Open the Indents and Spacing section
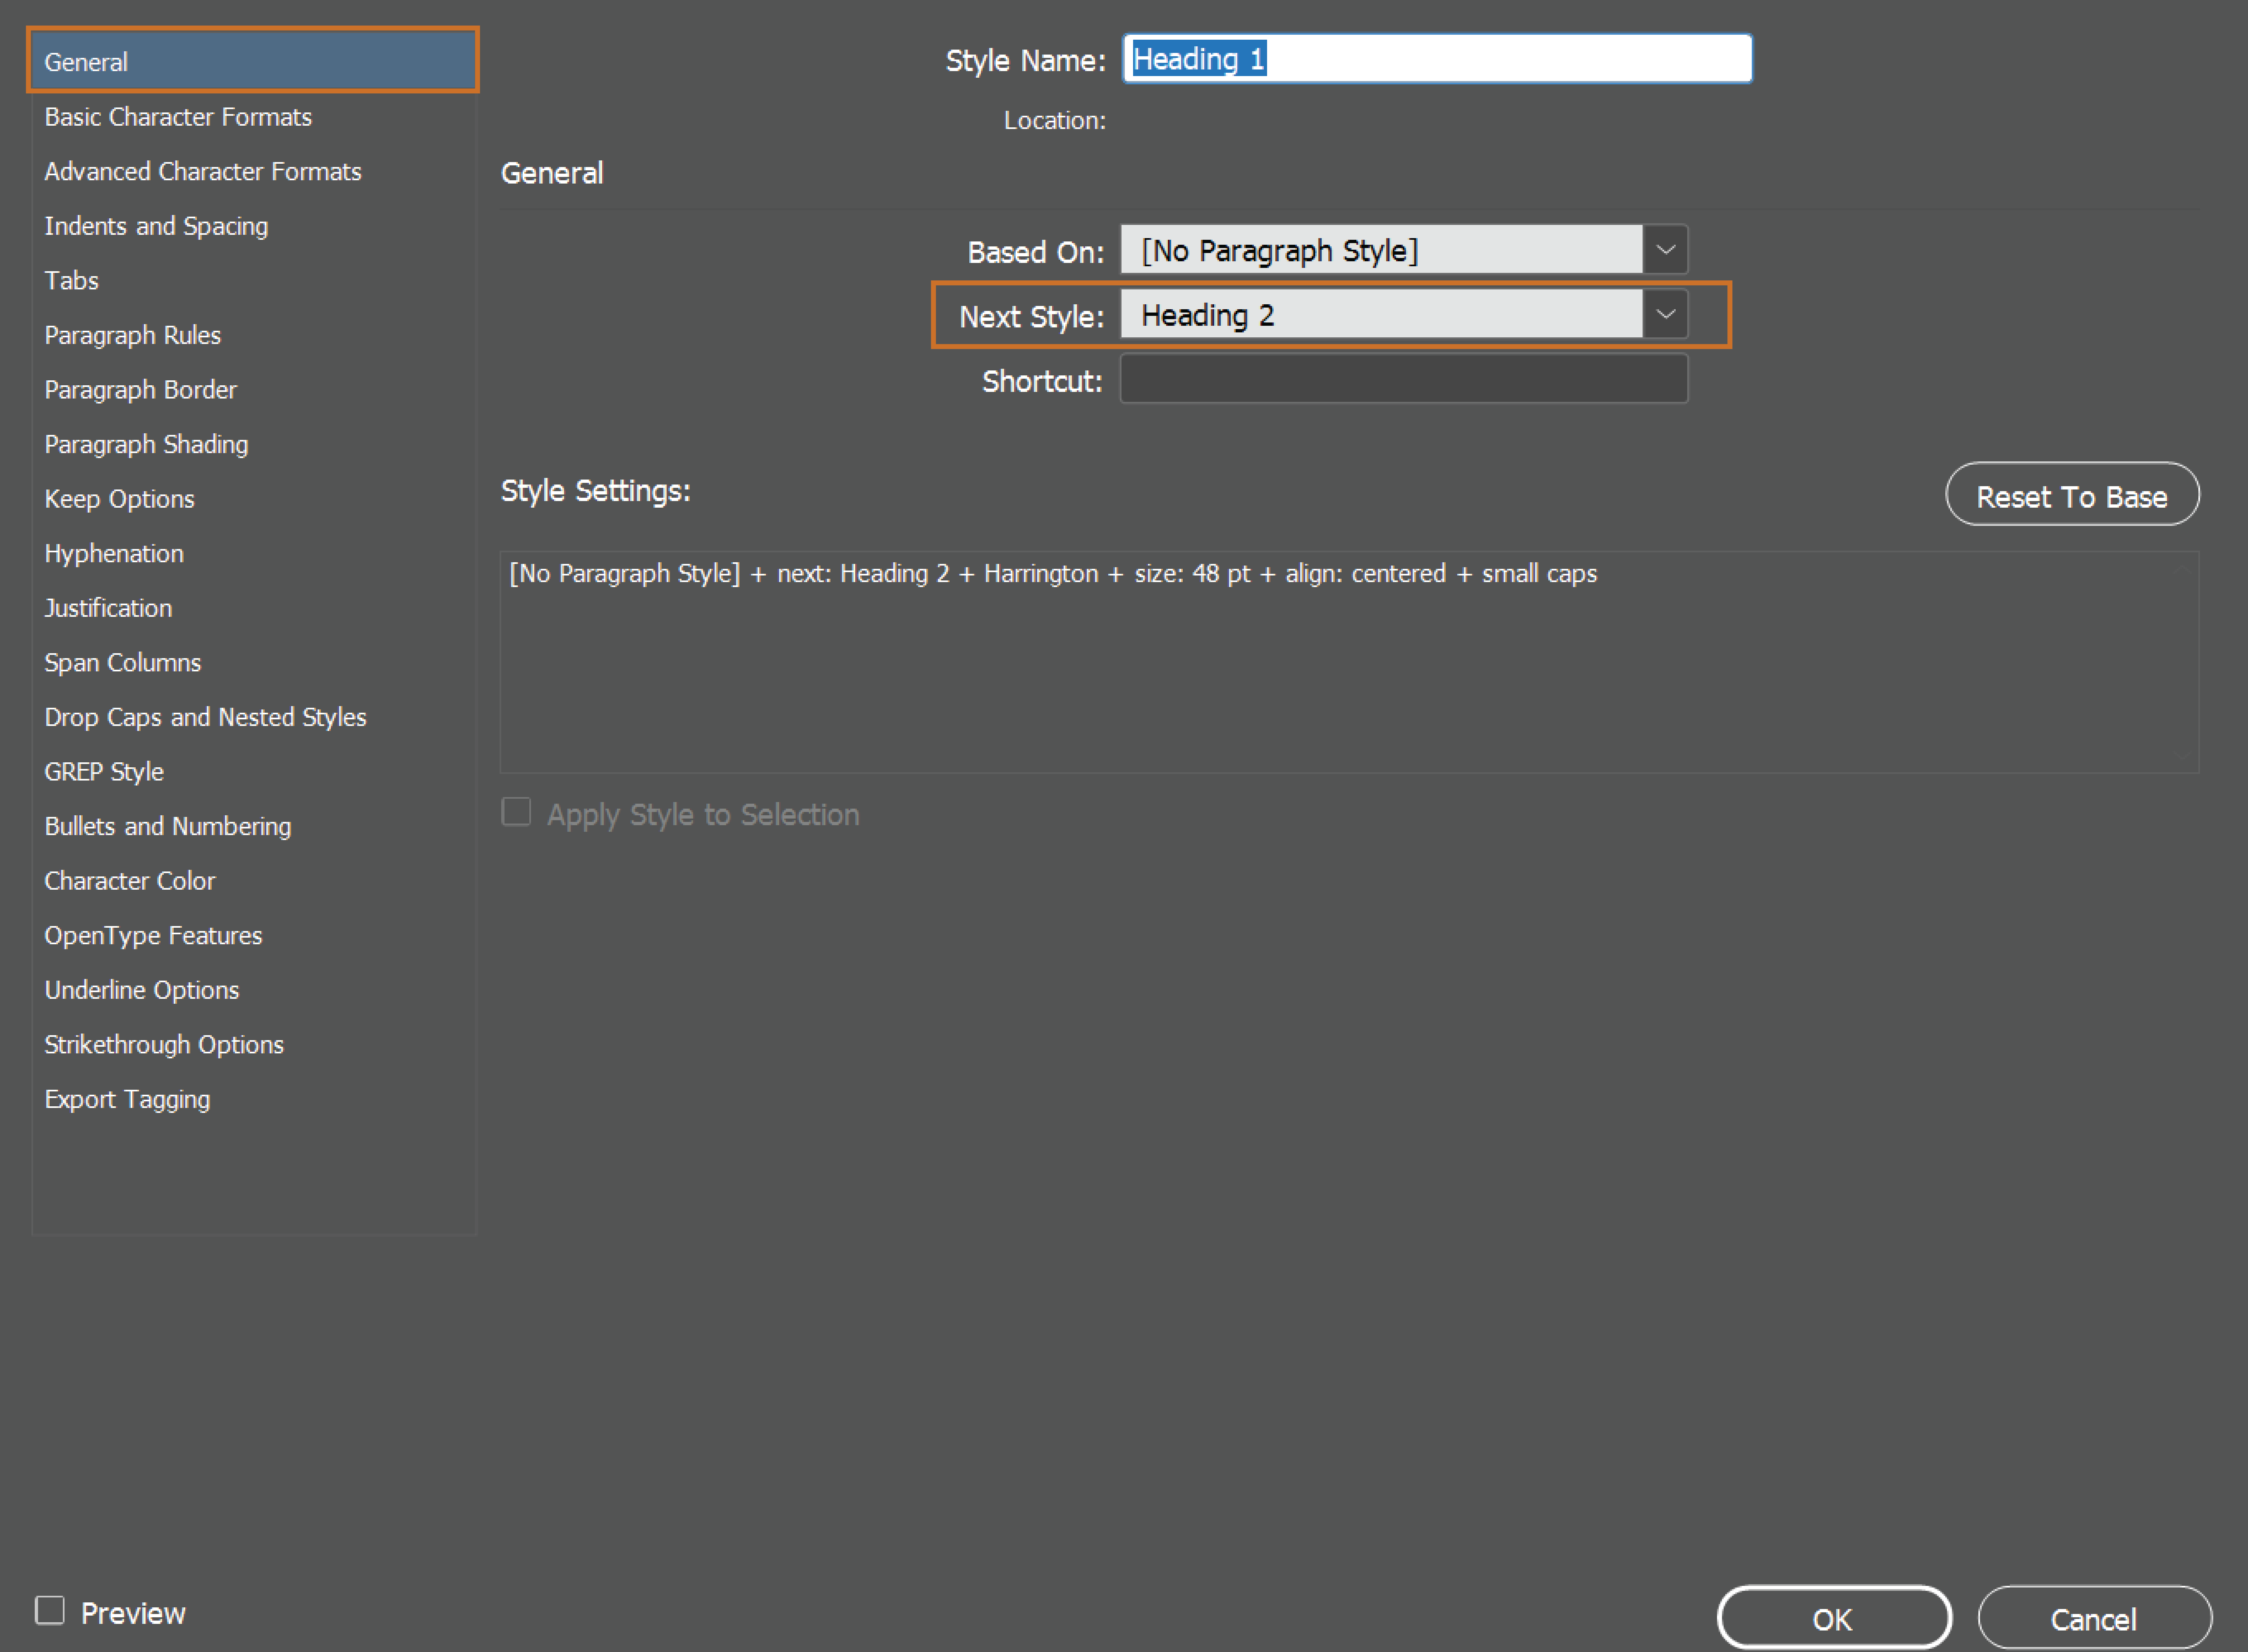 coord(156,226)
